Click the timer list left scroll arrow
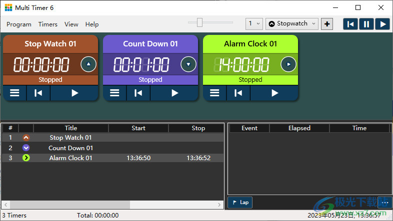This screenshot has height=221, width=393. click(x=6, y=205)
